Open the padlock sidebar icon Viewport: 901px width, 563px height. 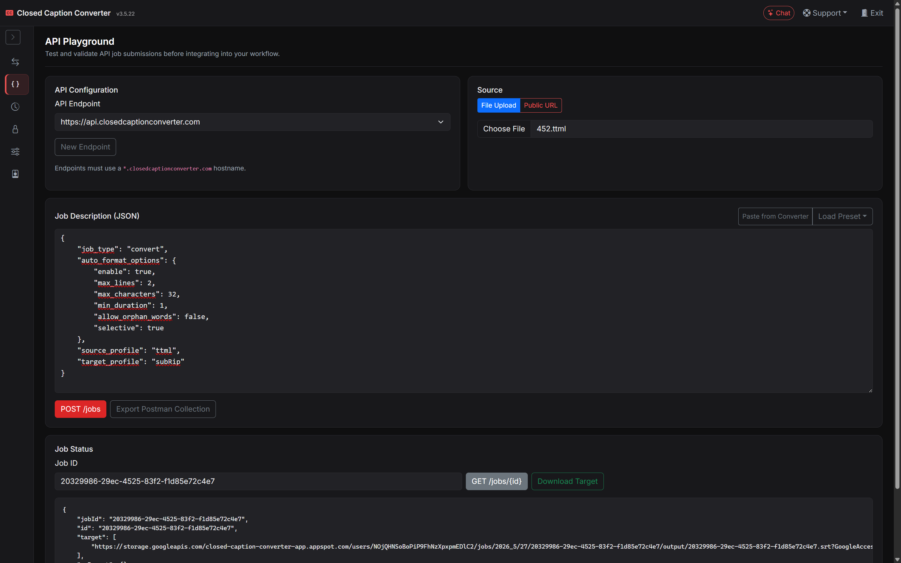[x=15, y=129]
